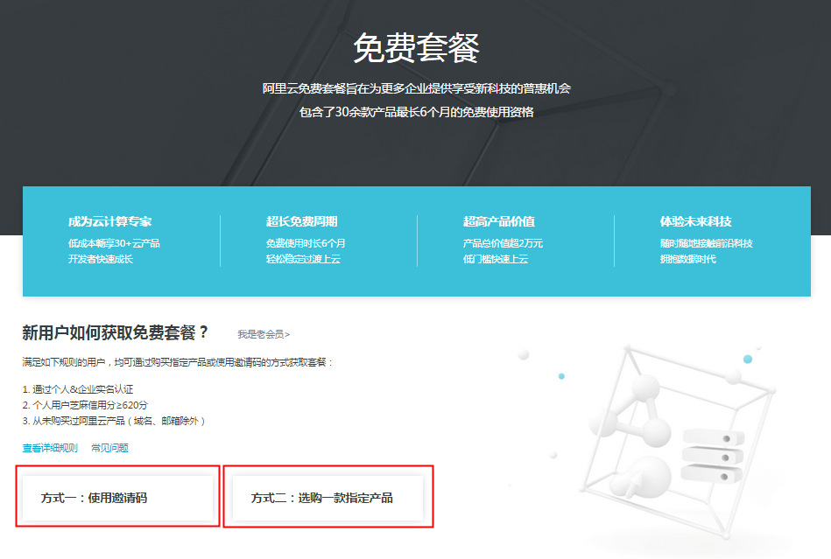Screen dimensions: 831x559
Task: Click the 超高产品价值 heading
Action: [x=499, y=221]
